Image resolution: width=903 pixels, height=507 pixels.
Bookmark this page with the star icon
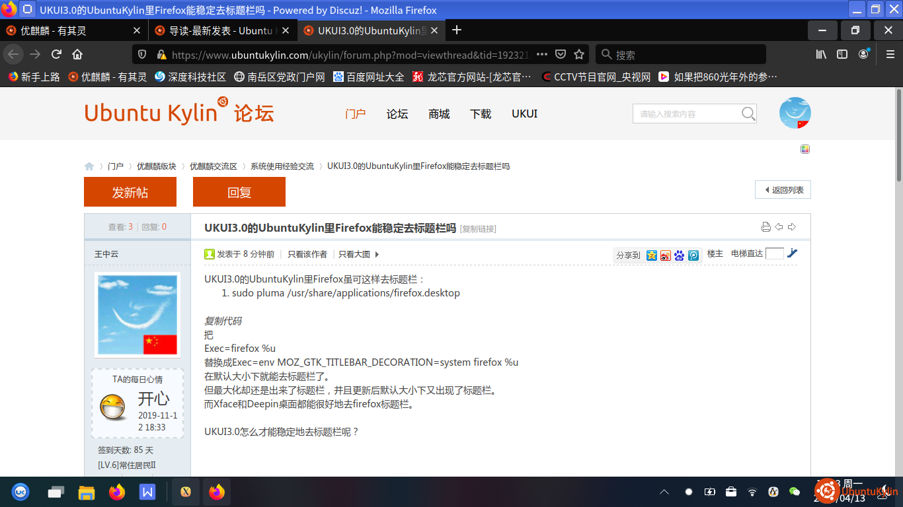pyautogui.click(x=579, y=54)
